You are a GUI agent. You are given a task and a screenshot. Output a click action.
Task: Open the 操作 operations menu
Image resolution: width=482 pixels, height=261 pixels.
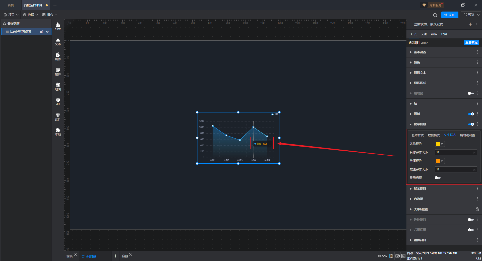[x=50, y=15]
